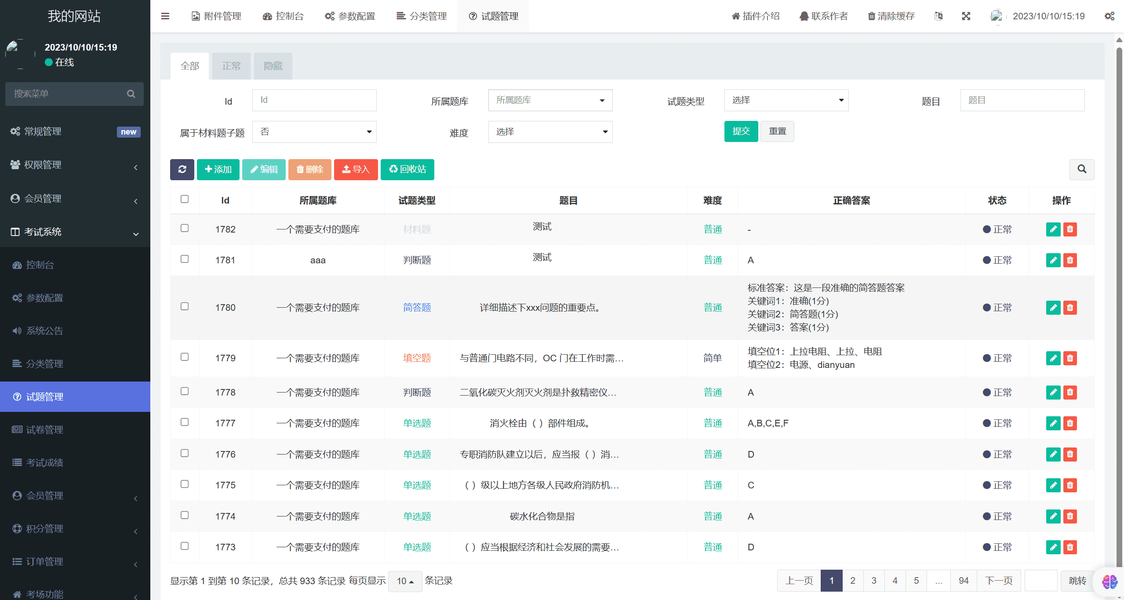
Task: Edit question 1773 using its pencil icon
Action: point(1053,547)
